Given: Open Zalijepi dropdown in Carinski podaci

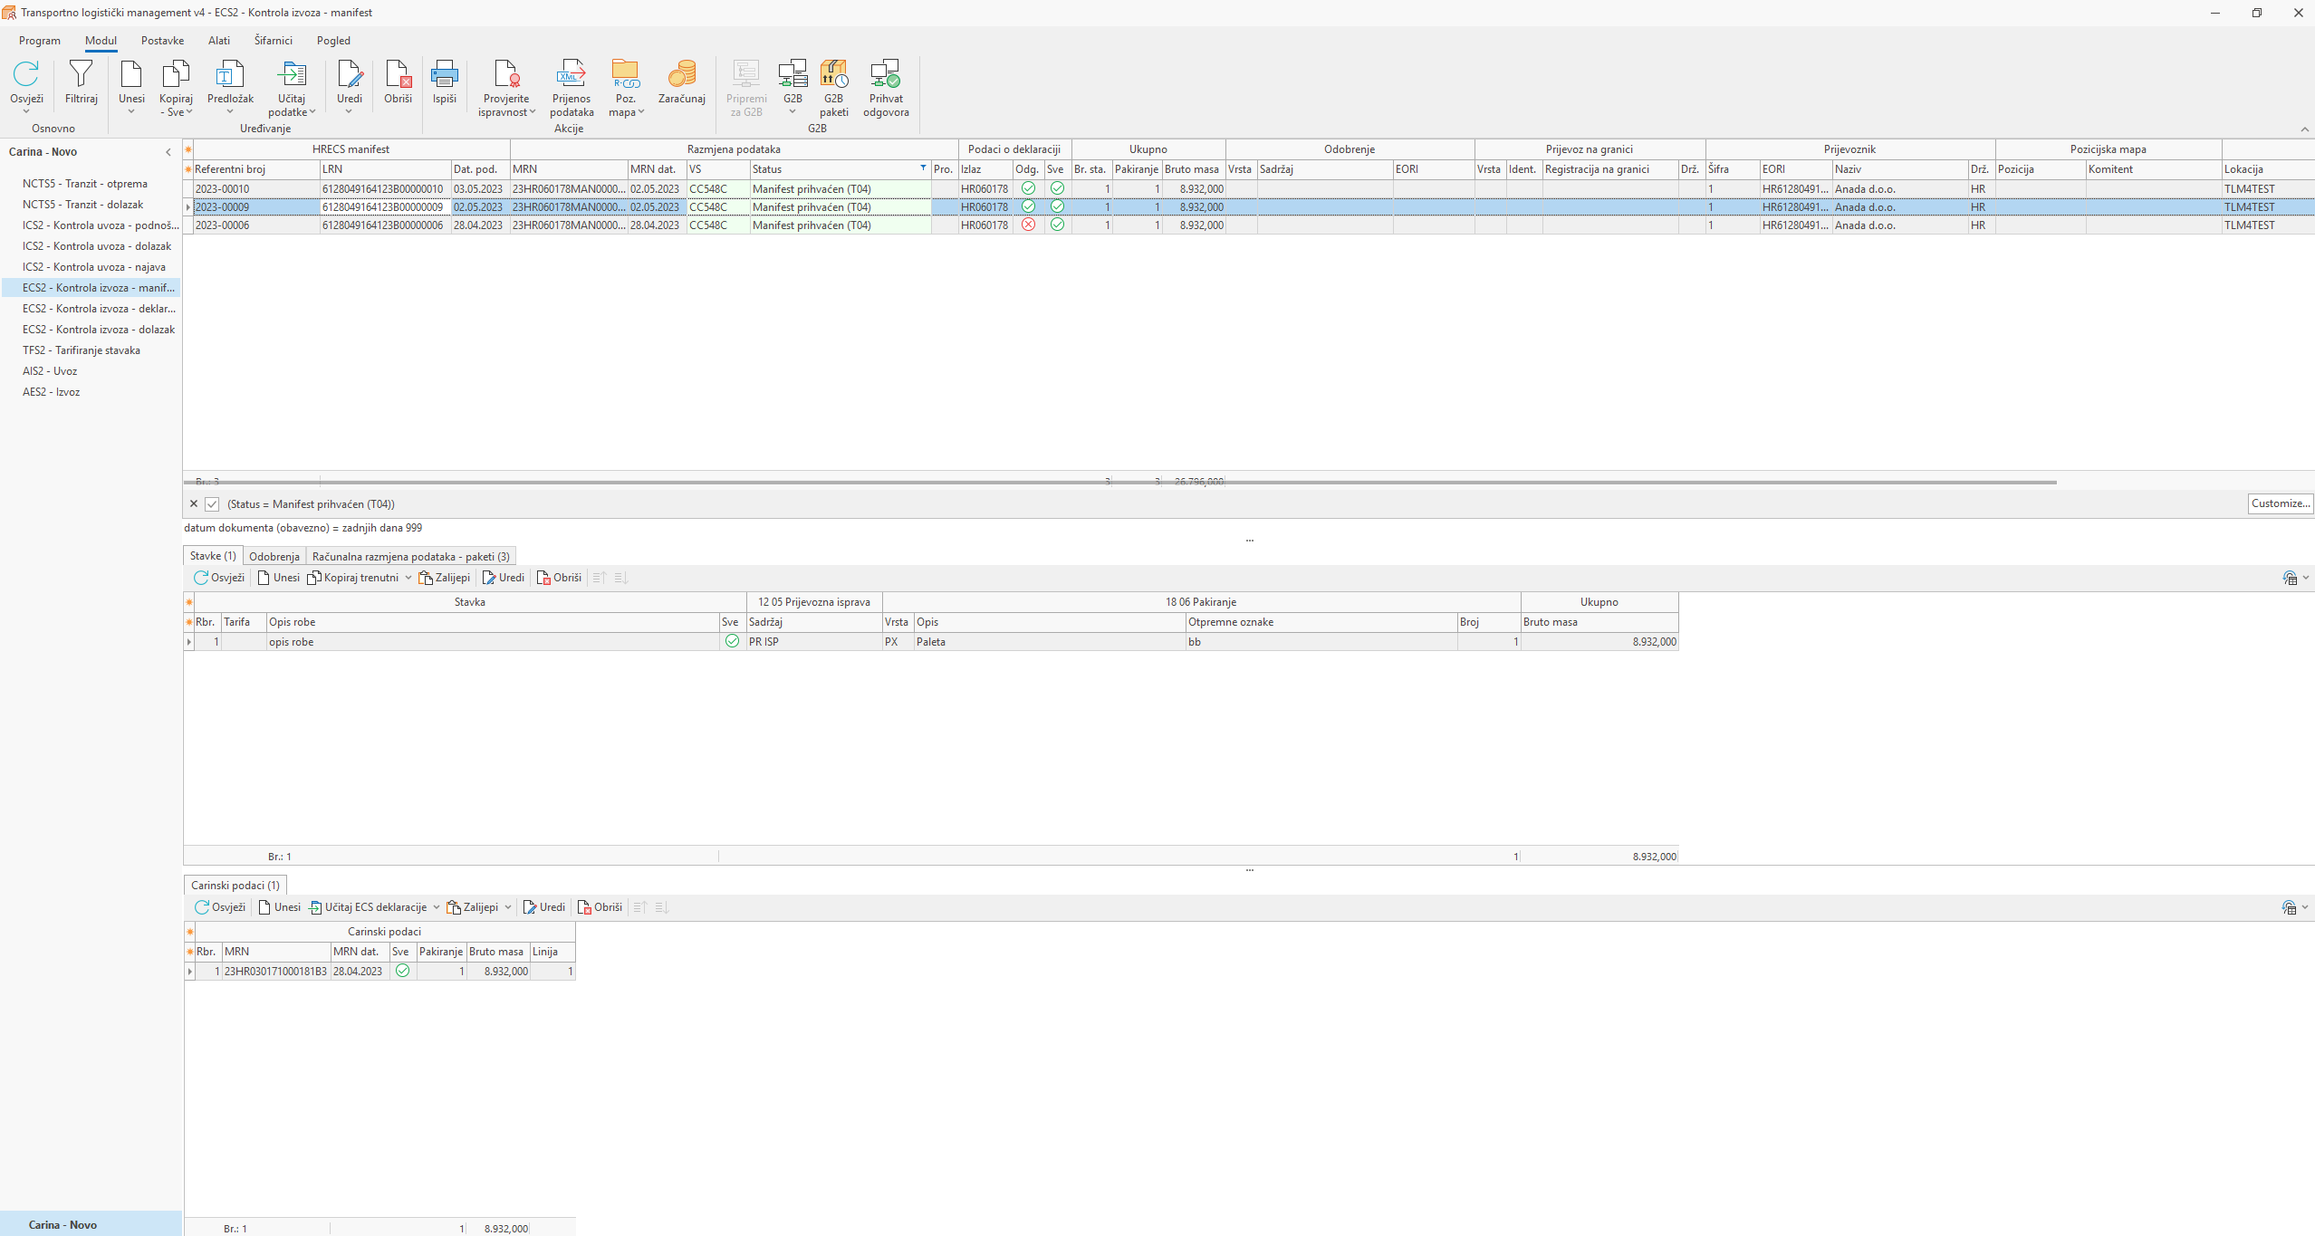Looking at the screenshot, I should point(507,907).
